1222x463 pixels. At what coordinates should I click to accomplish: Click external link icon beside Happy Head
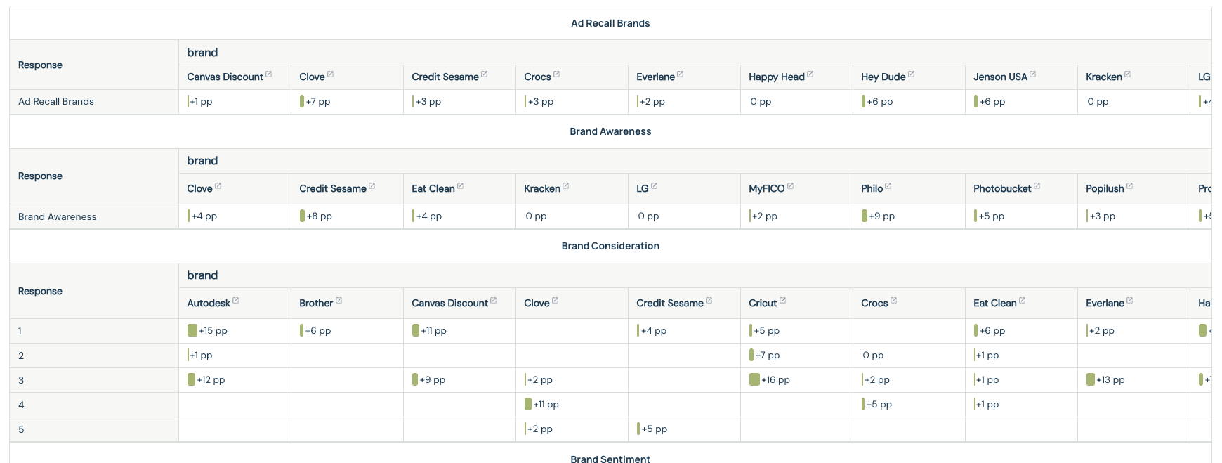[x=810, y=74]
